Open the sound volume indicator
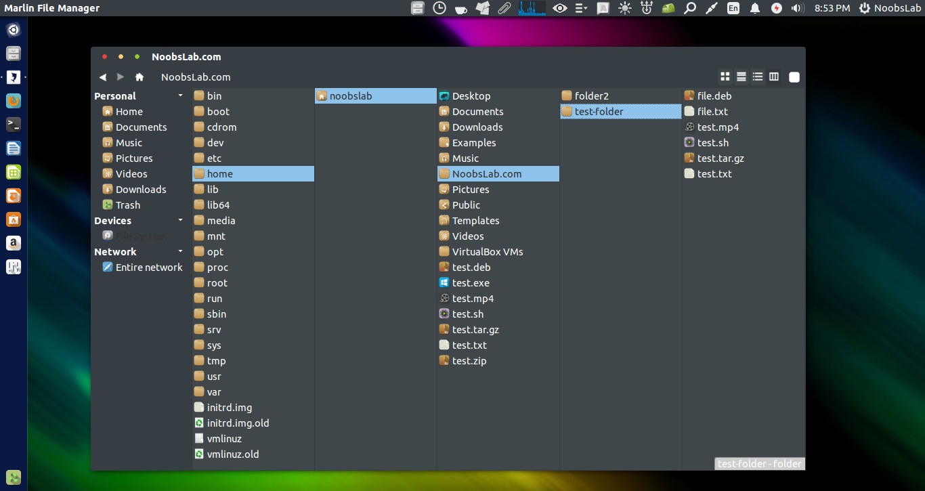The image size is (925, 491). pyautogui.click(x=797, y=8)
